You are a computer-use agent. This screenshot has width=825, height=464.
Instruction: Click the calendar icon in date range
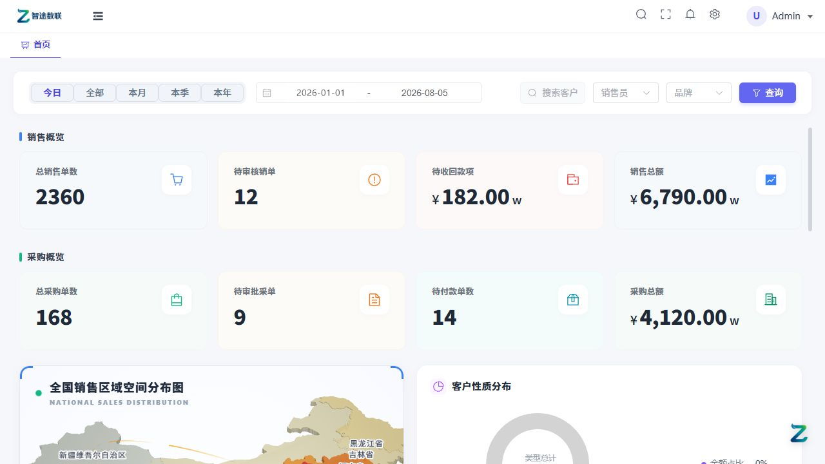coord(267,93)
